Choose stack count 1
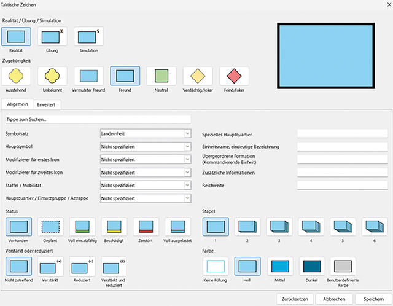393x306 pixels. (216, 227)
